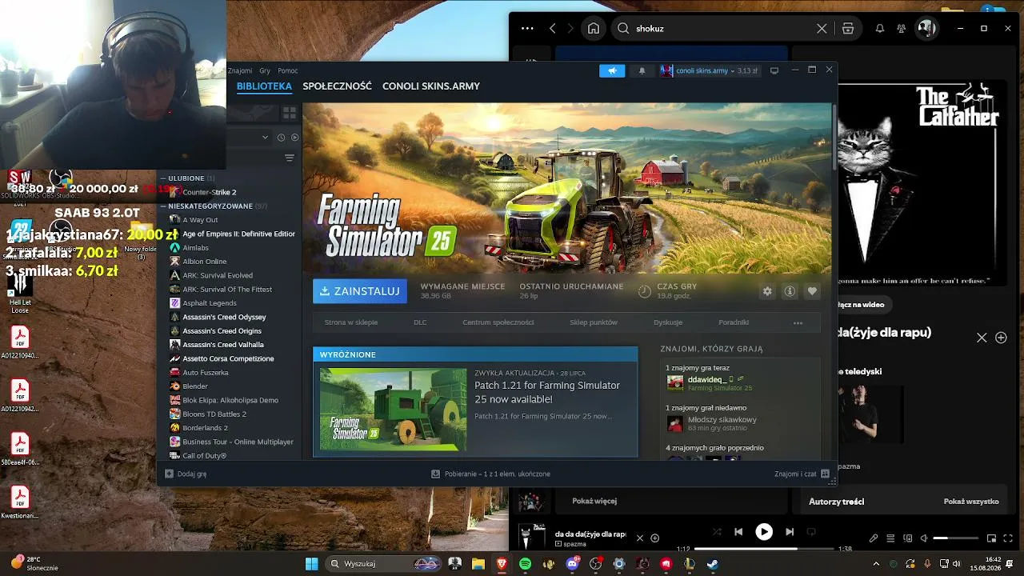The height and width of the screenshot is (576, 1024).
Task: Open Brave browser from the taskbar
Action: 502,564
